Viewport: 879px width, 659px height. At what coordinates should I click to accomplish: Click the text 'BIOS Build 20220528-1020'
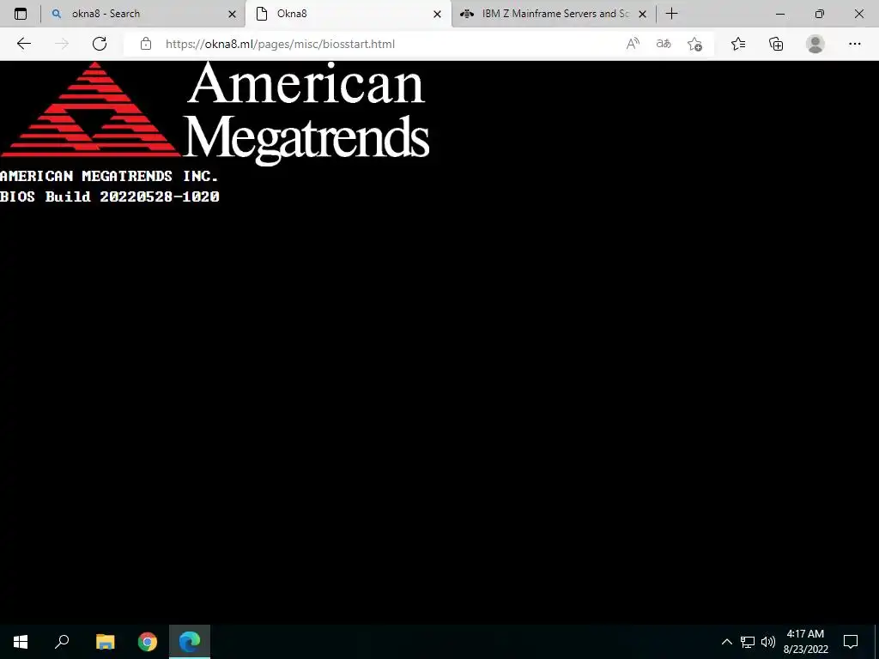110,196
